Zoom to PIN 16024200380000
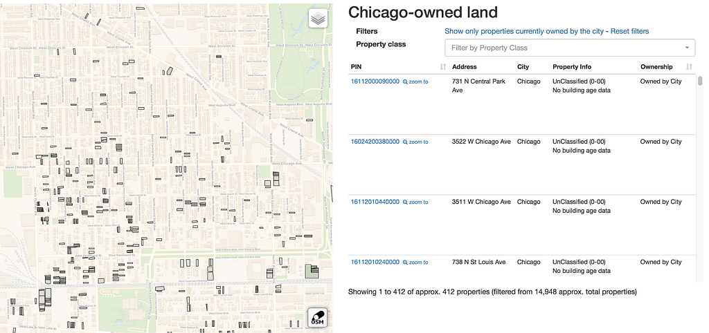 tap(415, 142)
